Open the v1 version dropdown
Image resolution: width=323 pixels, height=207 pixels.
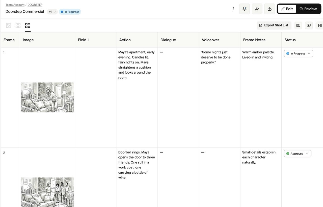tap(52, 12)
